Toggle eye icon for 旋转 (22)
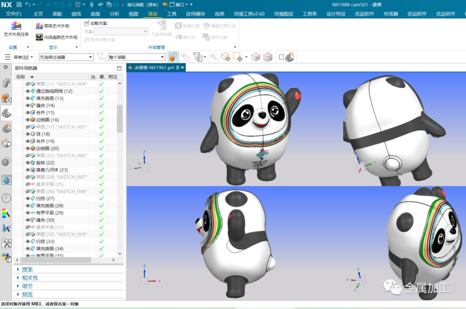 click(27, 163)
